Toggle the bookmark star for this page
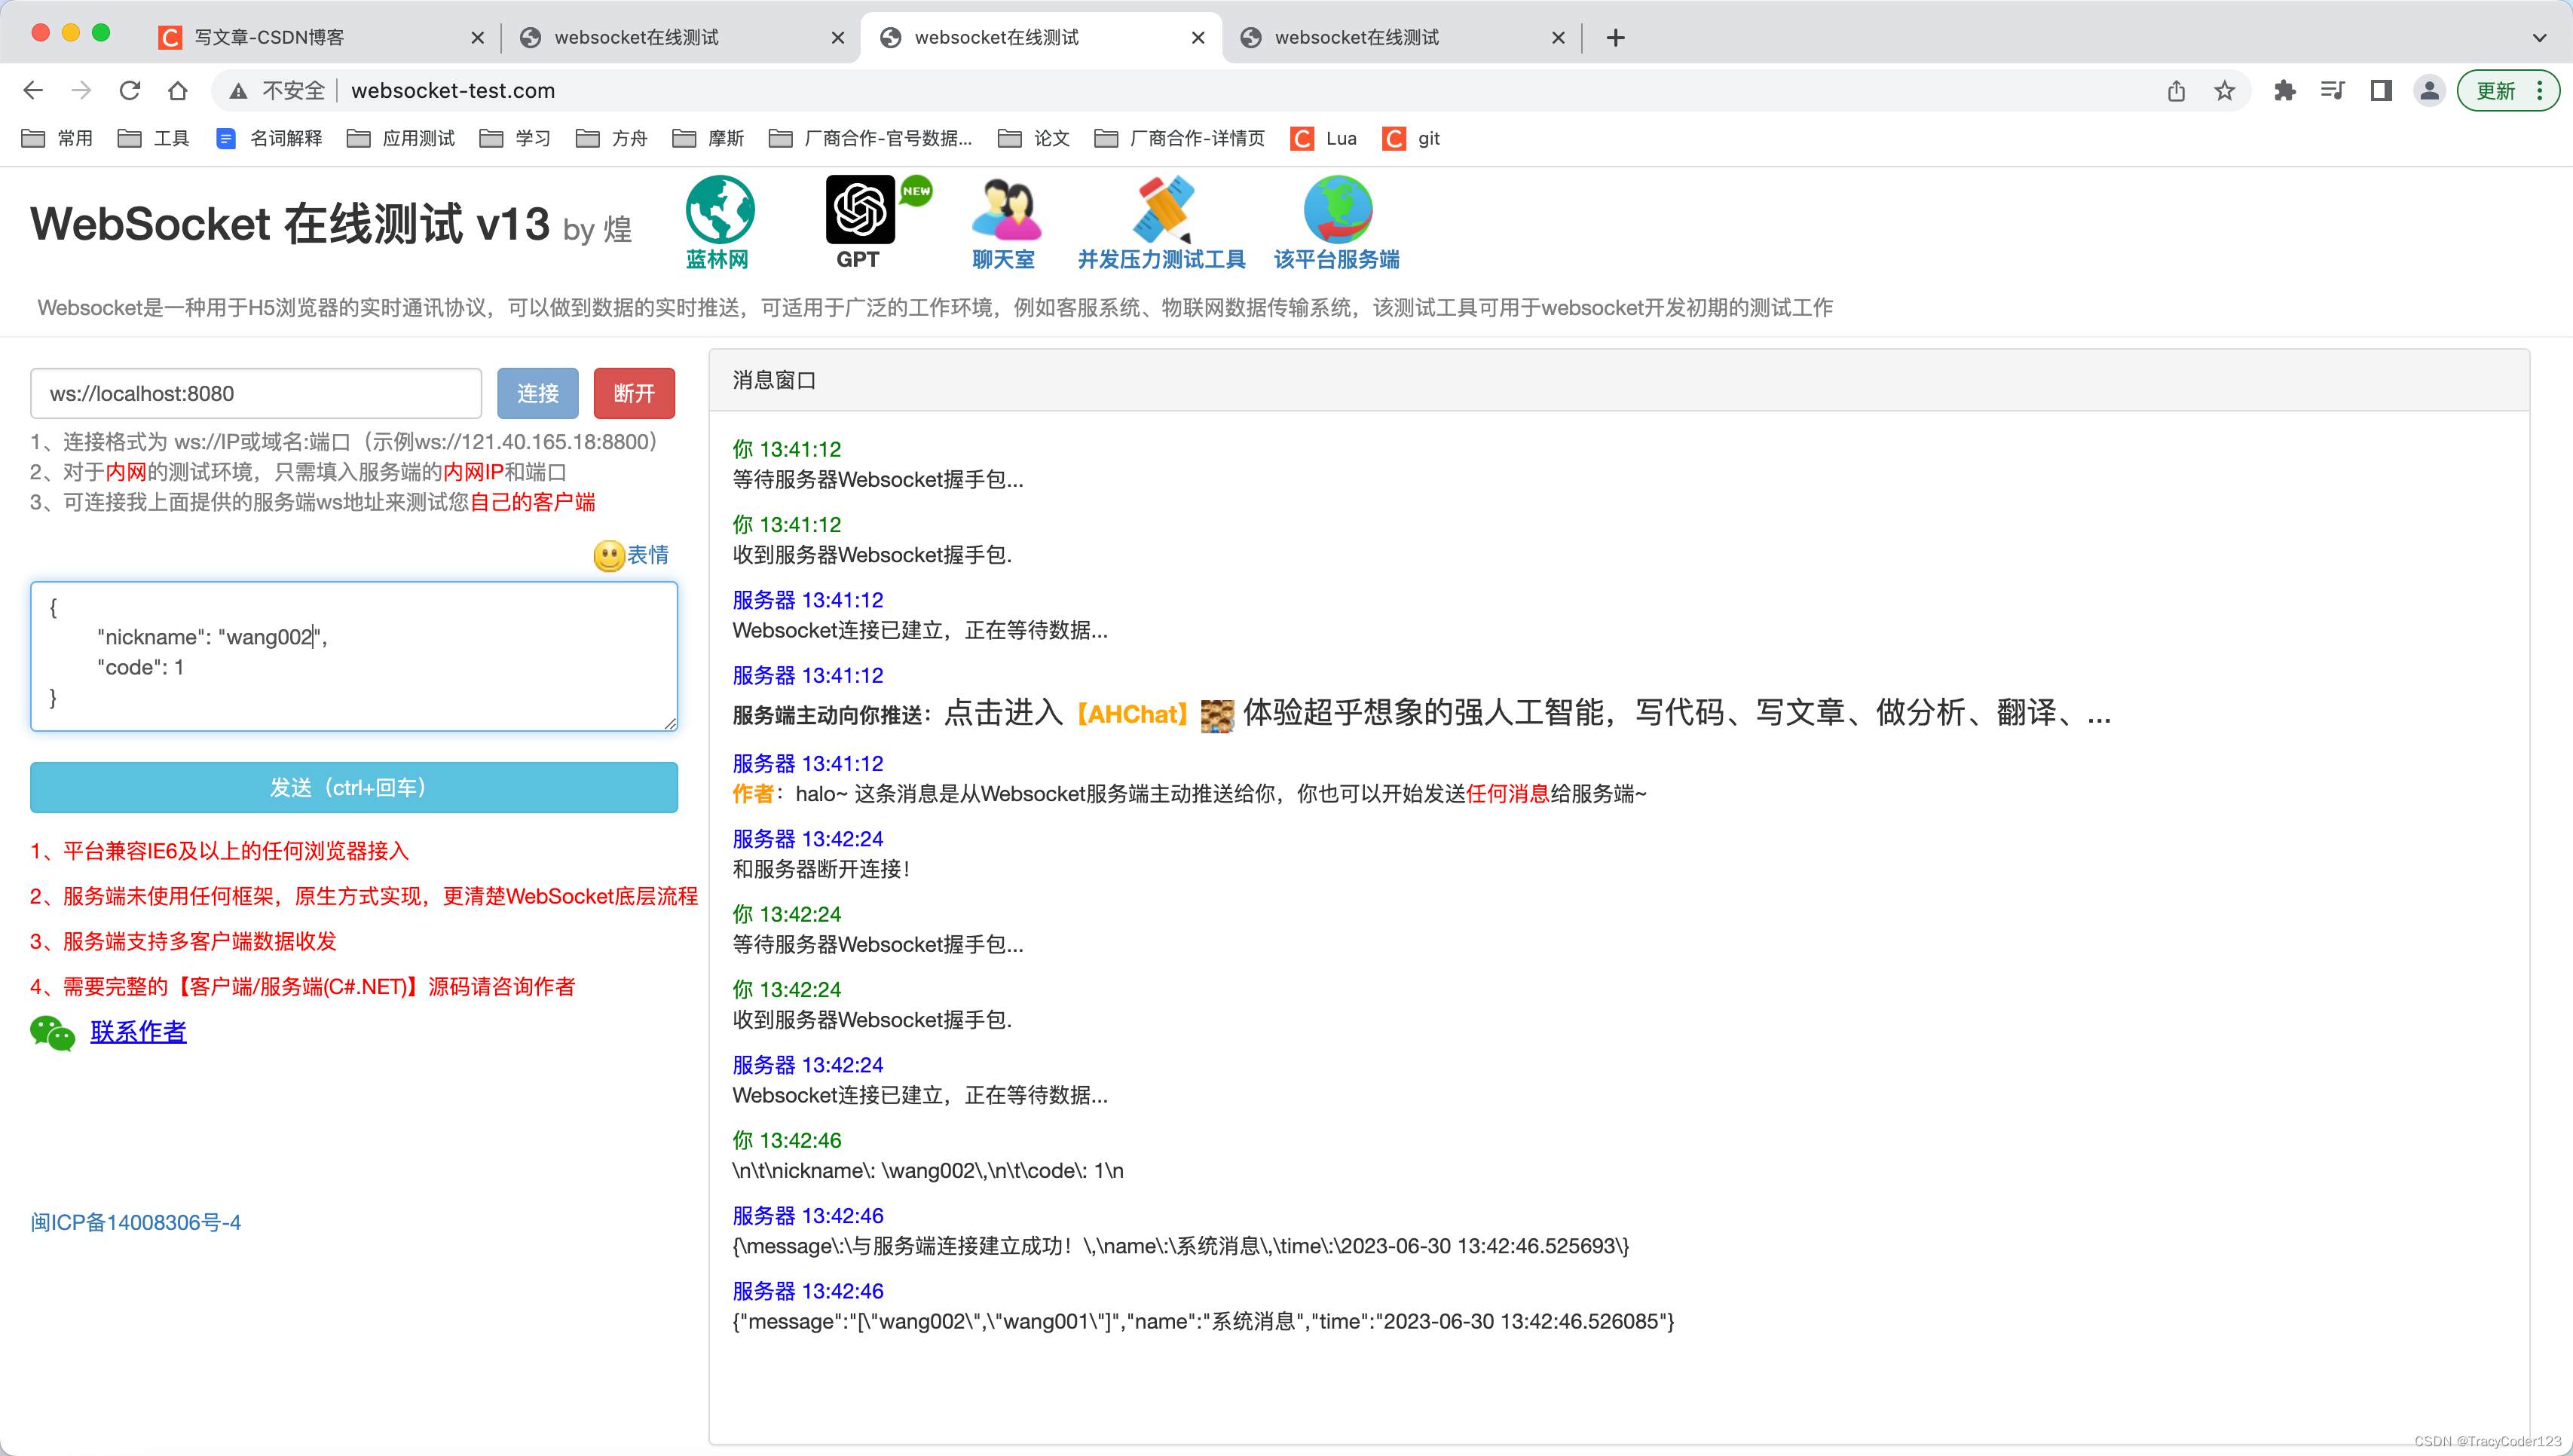Image resolution: width=2573 pixels, height=1456 pixels. [x=2224, y=90]
